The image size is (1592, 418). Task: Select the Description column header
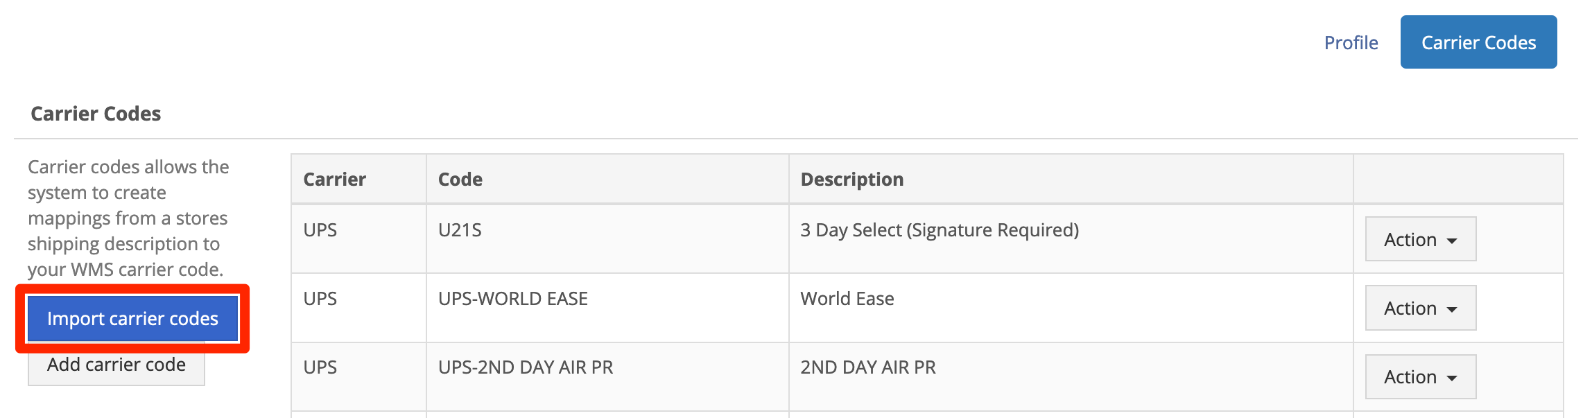(1071, 179)
